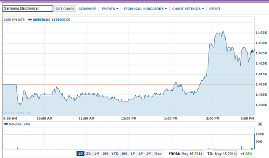269x158 pixels.
Task: Show the 2Y range
Action: click(x=141, y=153)
